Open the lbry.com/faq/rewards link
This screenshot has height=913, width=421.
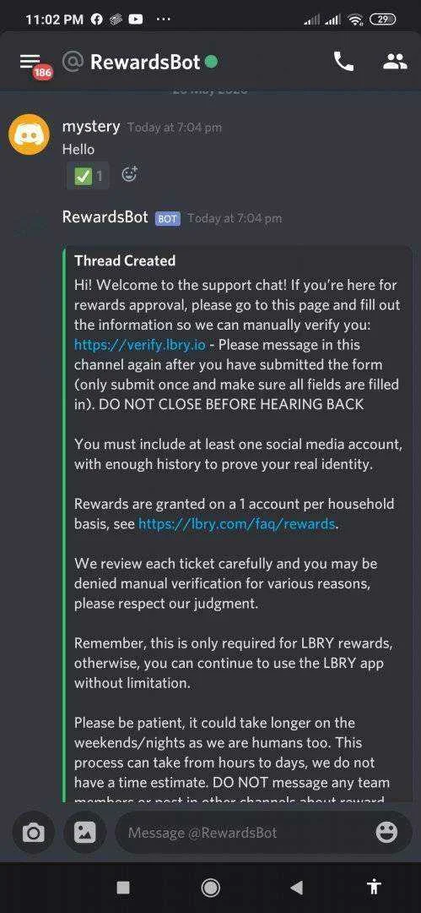(237, 524)
